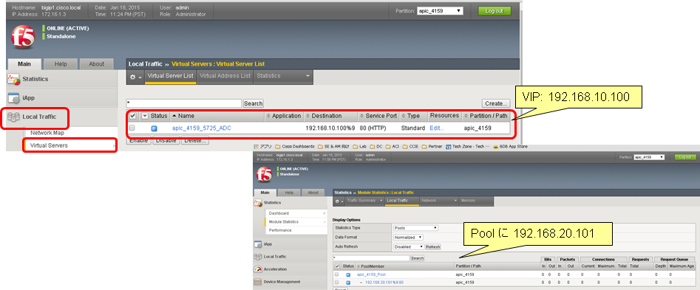The height and width of the screenshot is (290, 700).
Task: Open Dashboard under Statistics menu
Action: click(279, 213)
